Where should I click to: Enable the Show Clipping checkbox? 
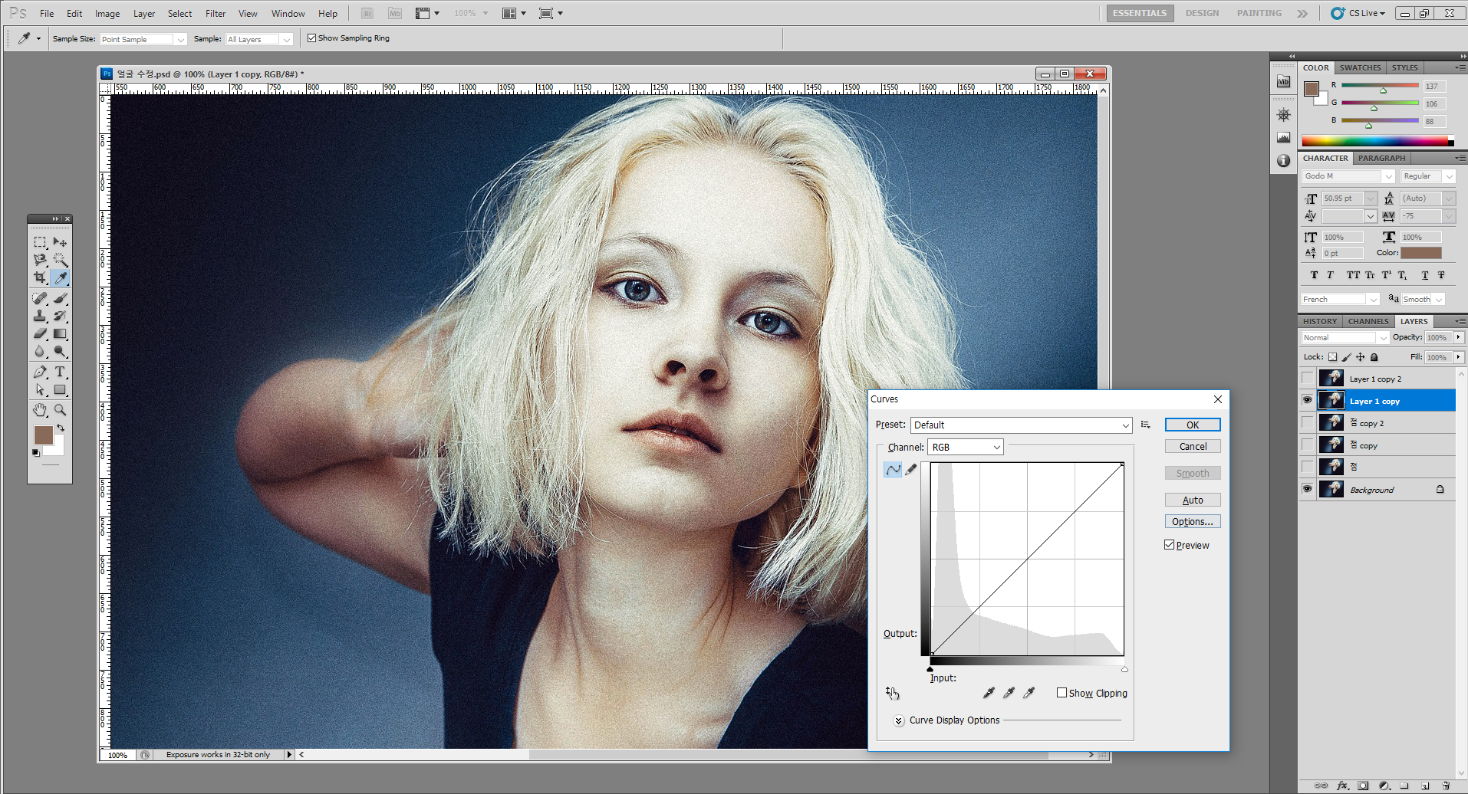[1062, 693]
